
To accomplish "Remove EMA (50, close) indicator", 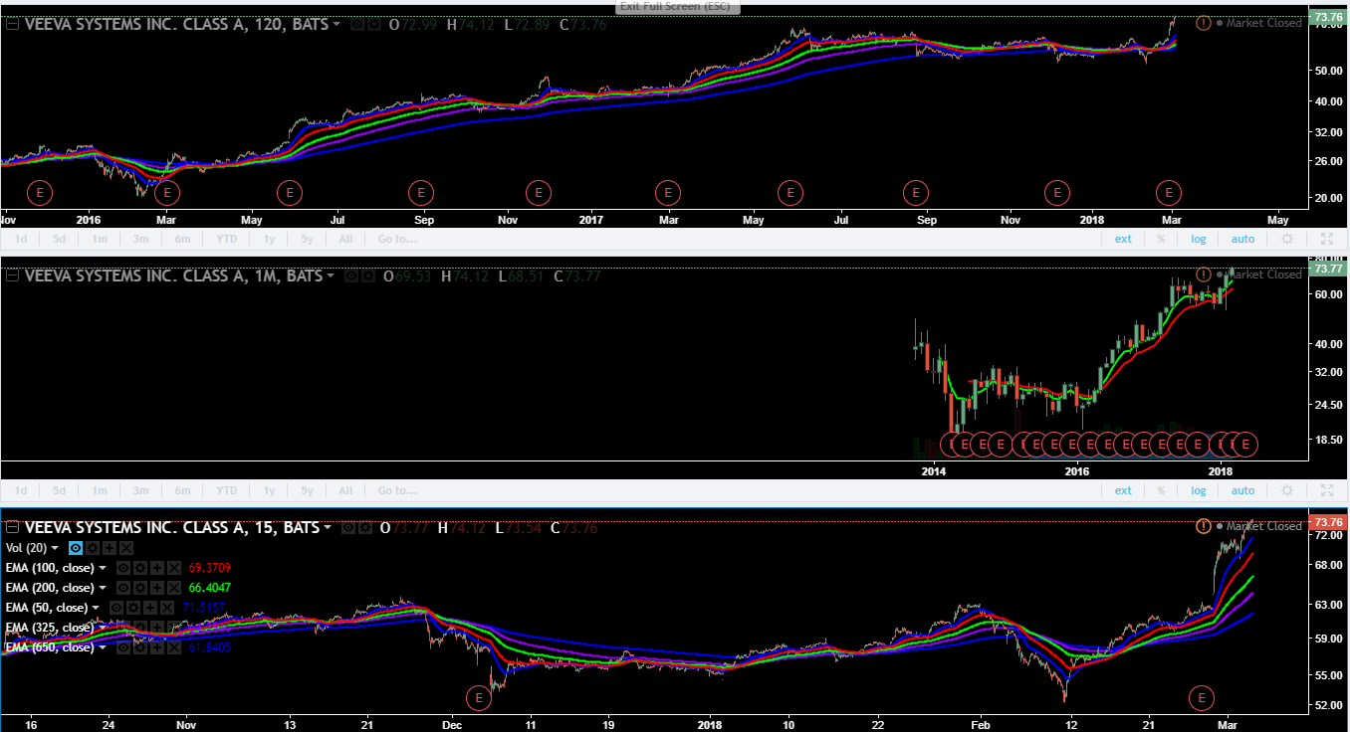I will [x=167, y=608].
